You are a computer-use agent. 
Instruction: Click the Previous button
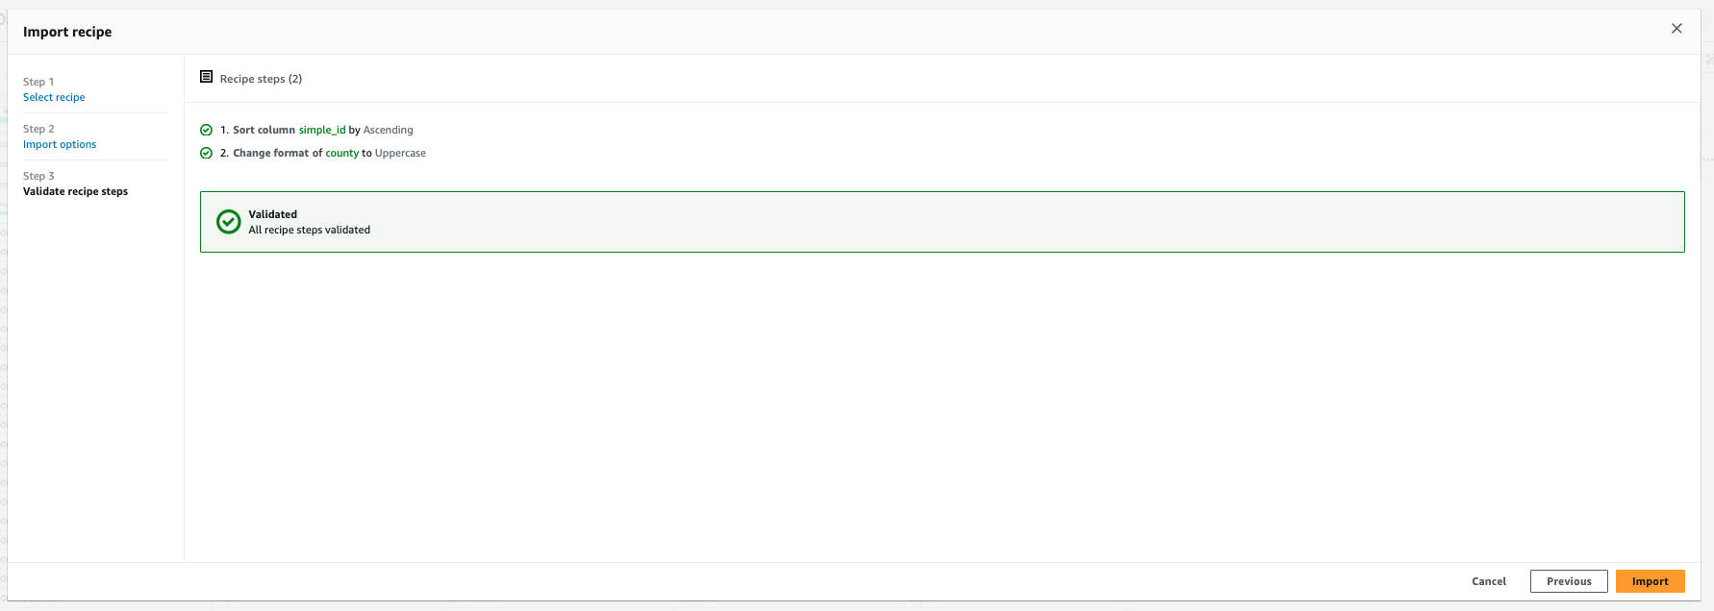pos(1569,581)
